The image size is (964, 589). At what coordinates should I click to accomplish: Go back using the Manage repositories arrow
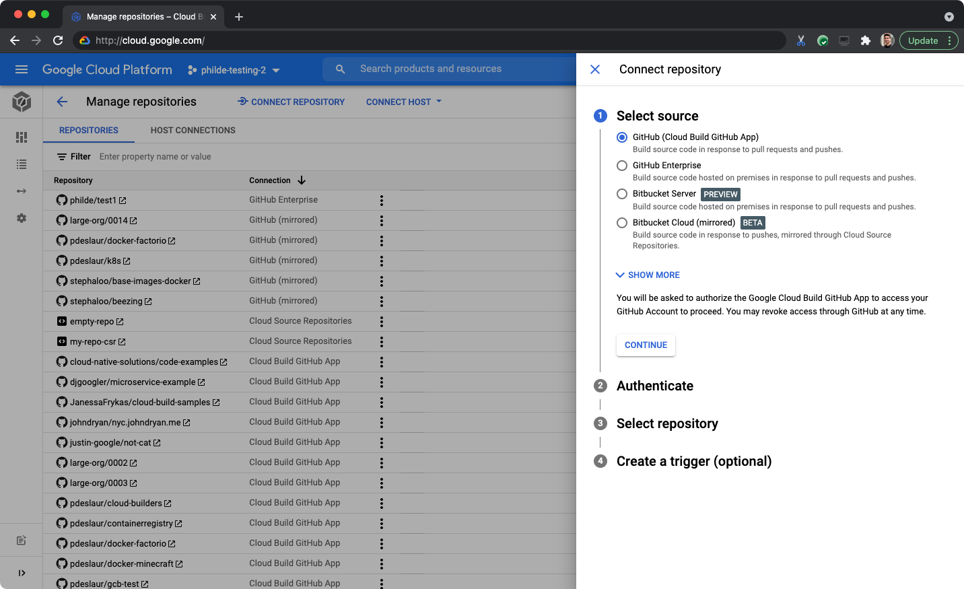63,102
